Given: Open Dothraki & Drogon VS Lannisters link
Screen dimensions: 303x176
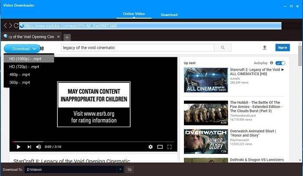Looking at the screenshot, I should (x=257, y=160).
